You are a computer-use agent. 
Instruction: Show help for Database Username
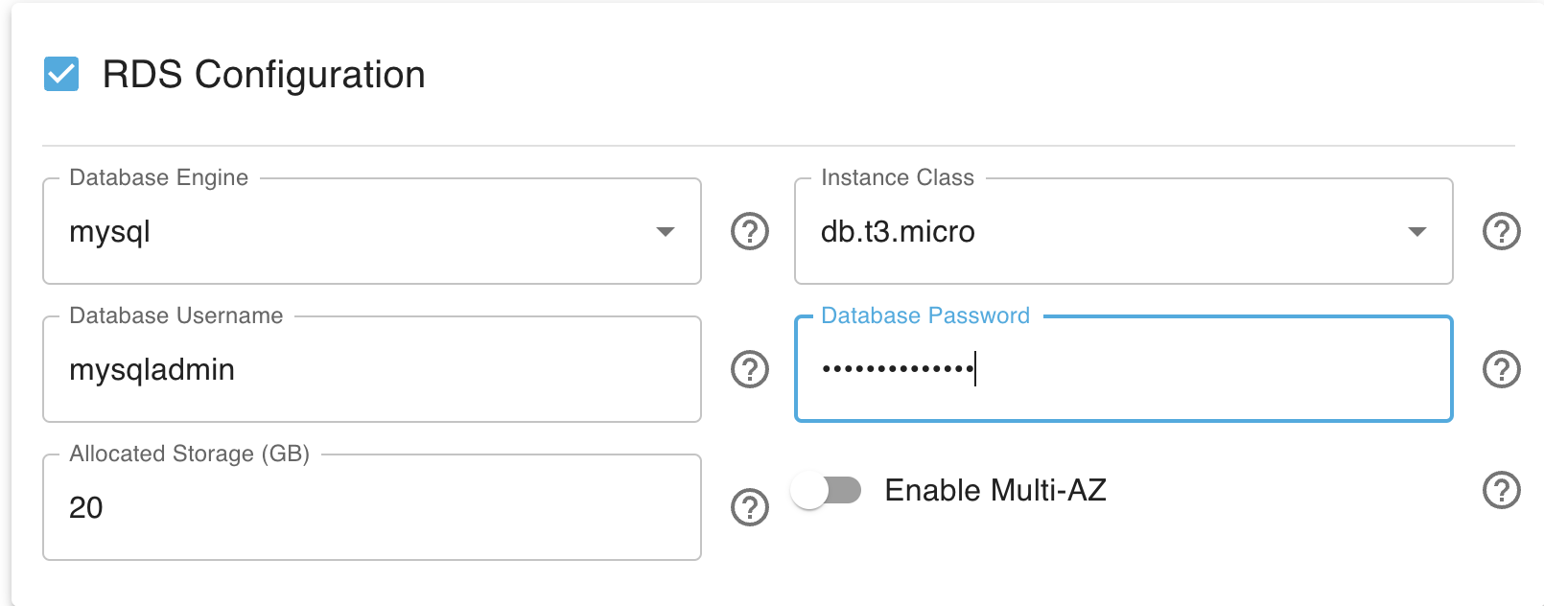tap(749, 369)
